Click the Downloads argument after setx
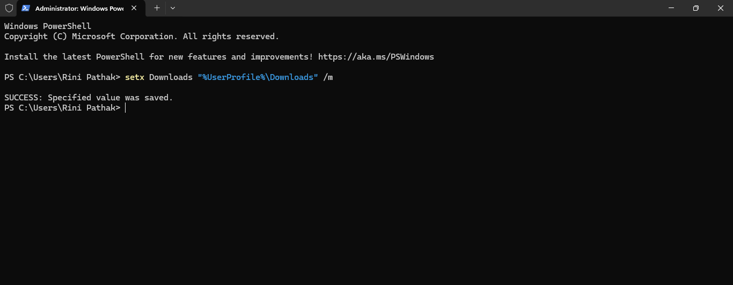 pyautogui.click(x=170, y=77)
